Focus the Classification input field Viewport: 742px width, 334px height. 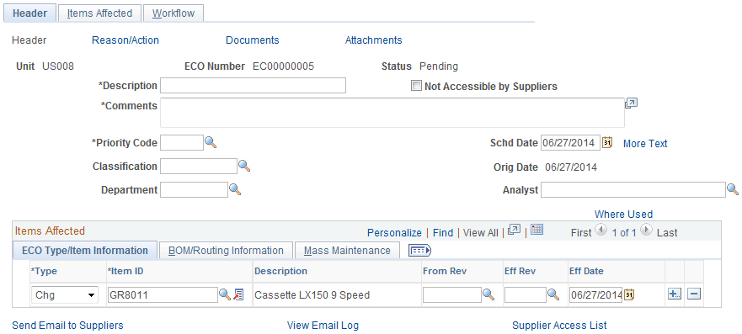point(199,166)
